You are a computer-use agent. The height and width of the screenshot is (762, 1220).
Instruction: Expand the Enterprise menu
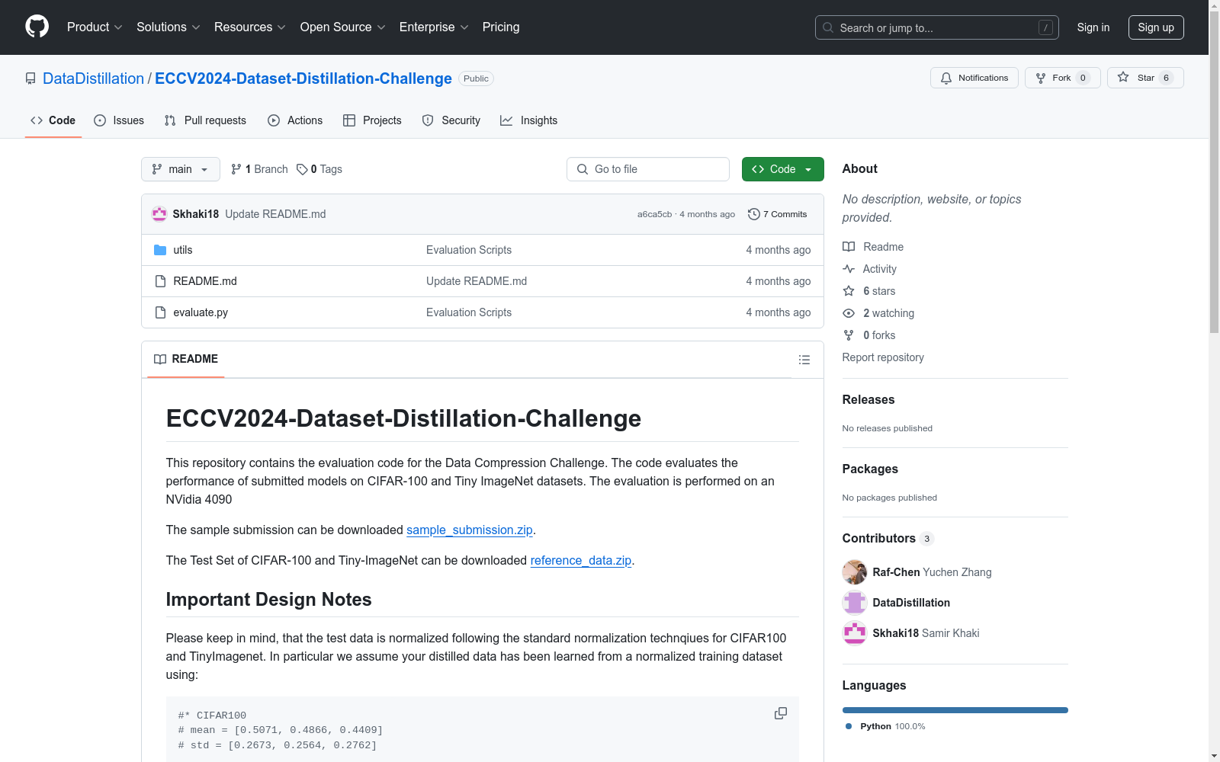(x=434, y=27)
